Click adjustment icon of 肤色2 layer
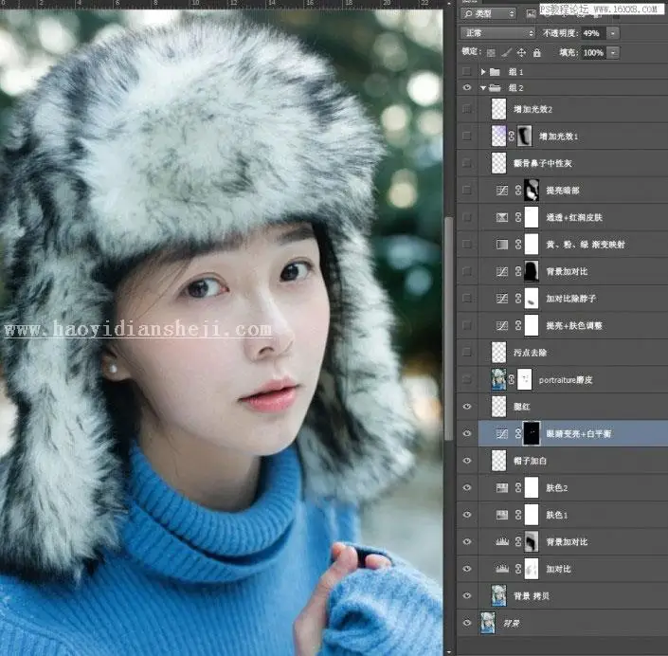The height and width of the screenshot is (656, 668). click(502, 487)
